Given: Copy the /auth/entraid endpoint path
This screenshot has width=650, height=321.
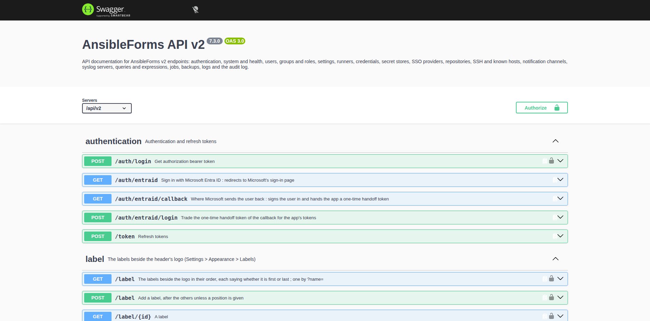Looking at the screenshot, I should pyautogui.click(x=555, y=180).
